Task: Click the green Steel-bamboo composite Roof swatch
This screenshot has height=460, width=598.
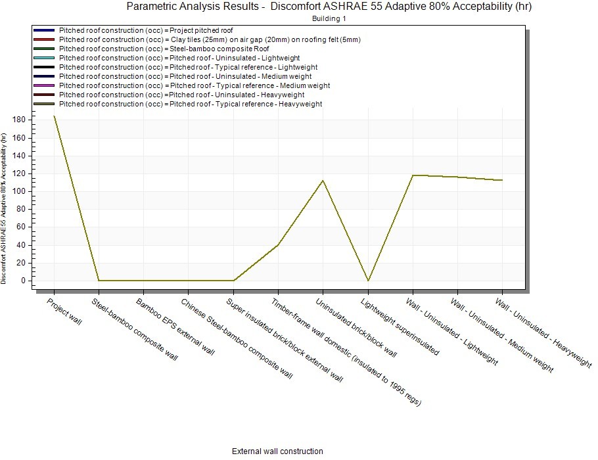Action: click(x=44, y=49)
